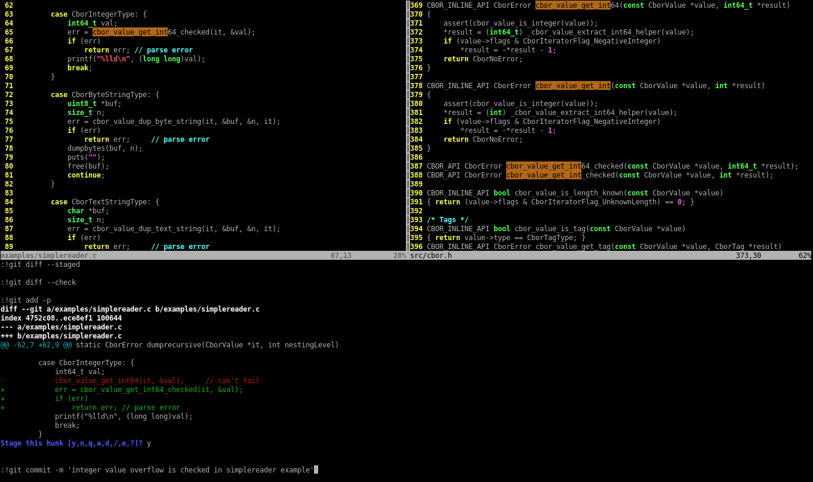Click 'case CborIntegerType: {' in left editor pane
The width and height of the screenshot is (813, 482).
point(98,14)
